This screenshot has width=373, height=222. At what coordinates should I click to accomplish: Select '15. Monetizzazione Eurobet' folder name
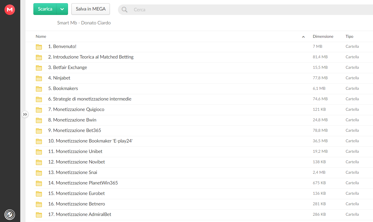(x=76, y=193)
